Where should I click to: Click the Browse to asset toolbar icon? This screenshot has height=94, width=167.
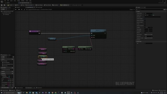point(5,5)
